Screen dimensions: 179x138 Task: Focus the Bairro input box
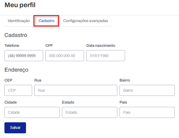click(147, 90)
